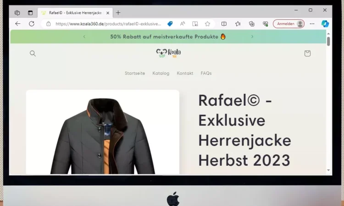Show previous announcement banner message

pyautogui.click(x=84, y=37)
